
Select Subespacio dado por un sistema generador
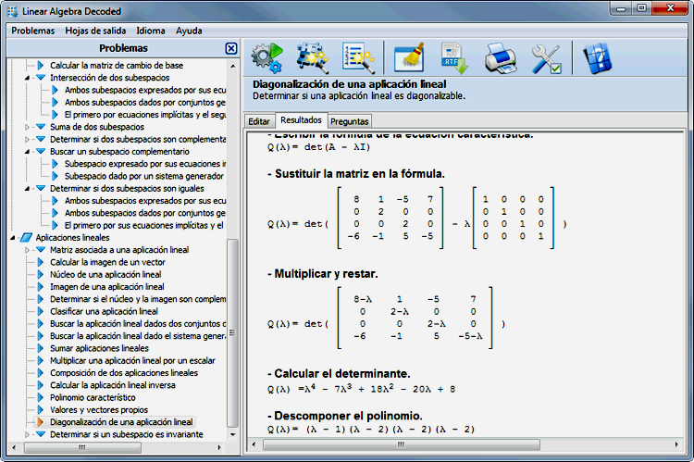pyautogui.click(x=143, y=176)
